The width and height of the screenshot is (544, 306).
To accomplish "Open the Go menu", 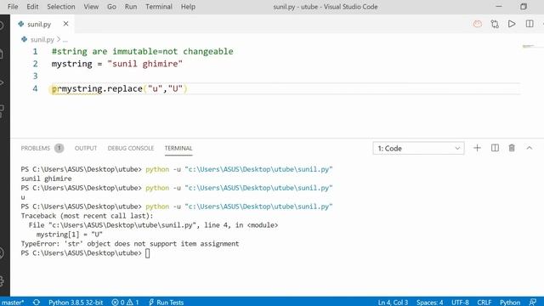I will (x=111, y=7).
